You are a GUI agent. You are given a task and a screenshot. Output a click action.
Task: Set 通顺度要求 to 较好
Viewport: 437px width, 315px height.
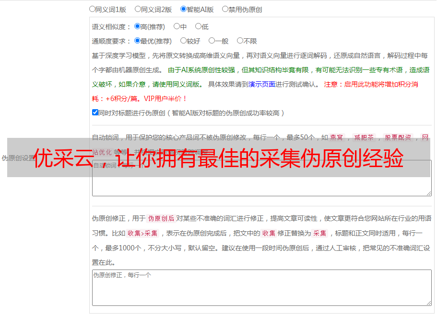tap(183, 41)
